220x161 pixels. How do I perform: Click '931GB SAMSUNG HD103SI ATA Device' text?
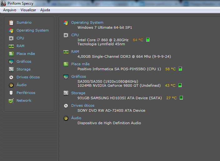pos(120,98)
